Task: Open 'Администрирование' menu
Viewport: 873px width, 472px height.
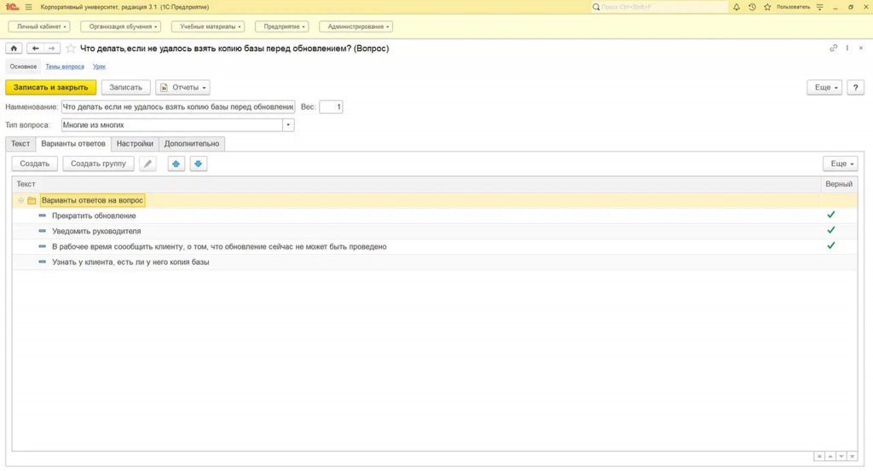Action: coord(356,26)
